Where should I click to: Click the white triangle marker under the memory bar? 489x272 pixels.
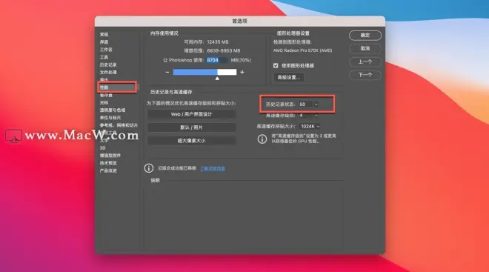(217, 79)
